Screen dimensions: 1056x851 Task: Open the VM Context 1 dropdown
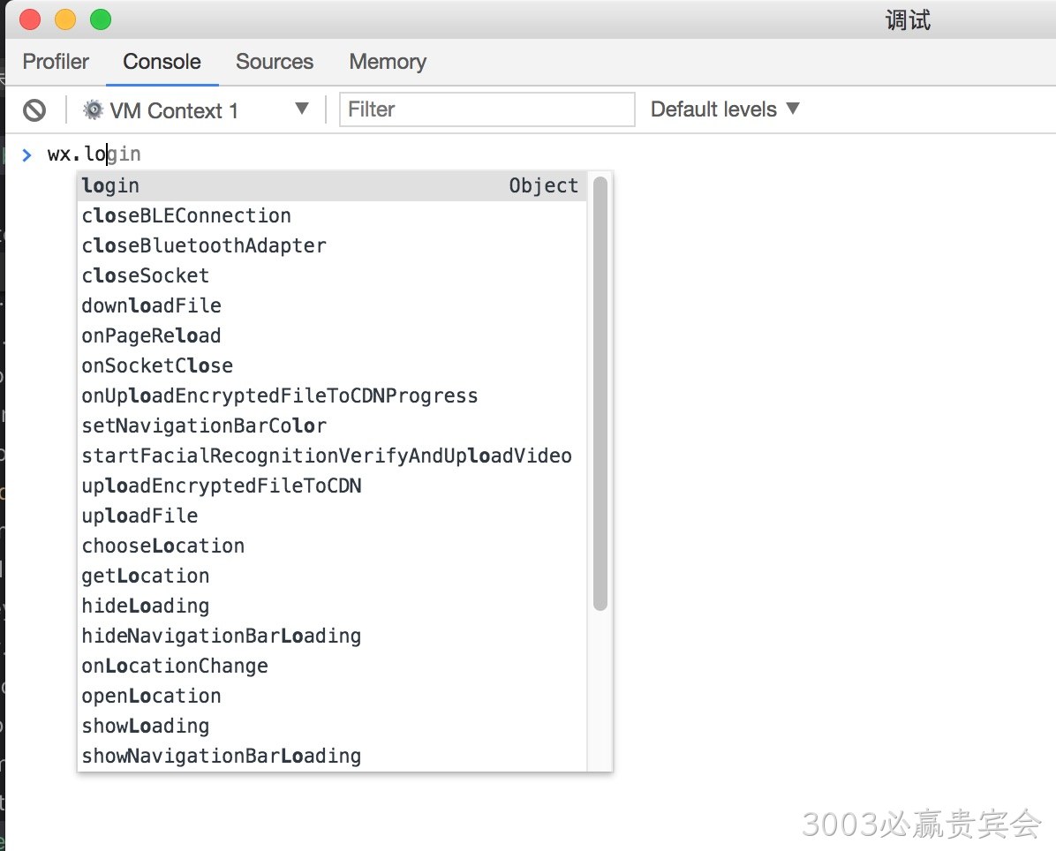(195, 109)
